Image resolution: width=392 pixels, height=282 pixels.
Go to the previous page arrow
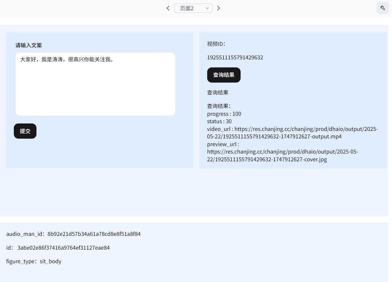[168, 8]
